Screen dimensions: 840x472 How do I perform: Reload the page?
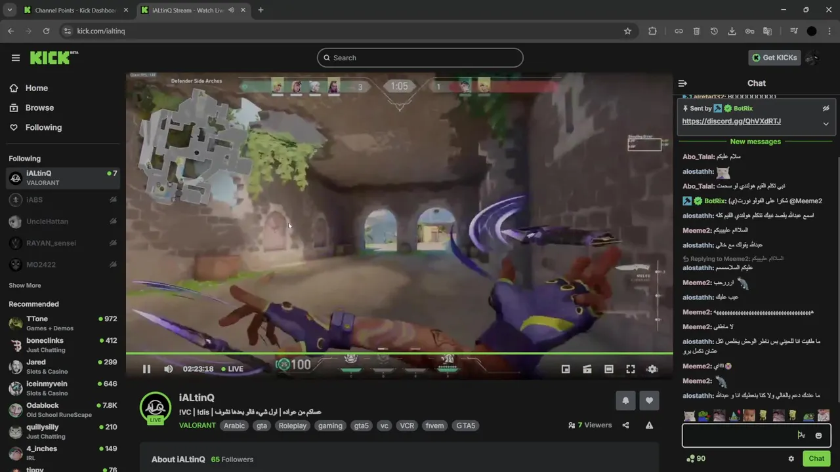(x=46, y=31)
